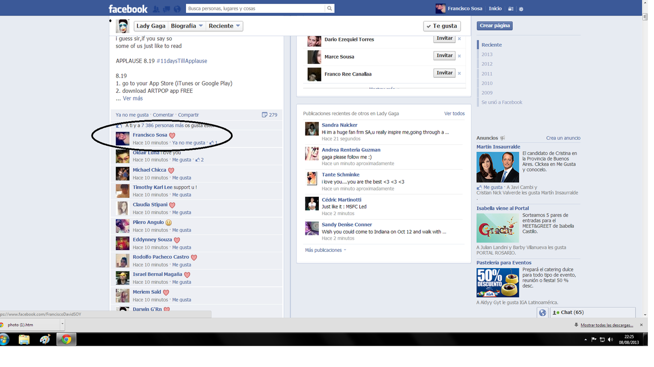Click the like count on Oldair Luna's comment
Image resolution: width=654 pixels, height=367 pixels.
pyautogui.click(x=200, y=160)
